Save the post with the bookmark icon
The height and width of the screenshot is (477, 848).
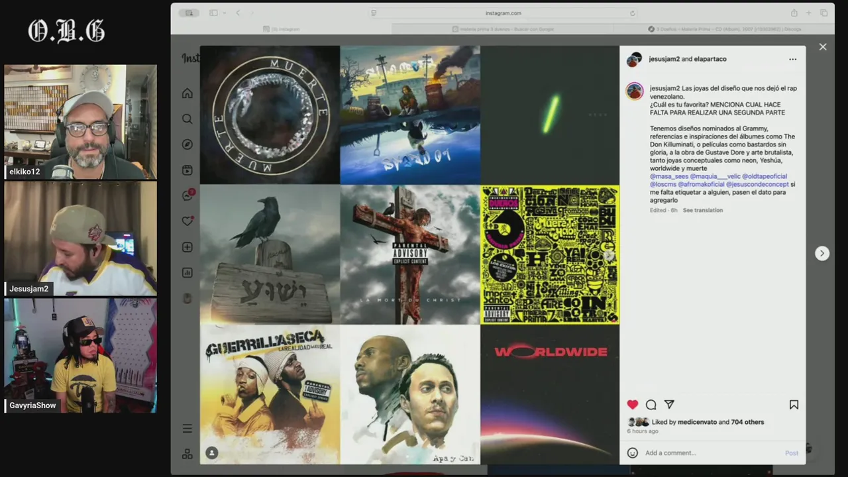(794, 405)
